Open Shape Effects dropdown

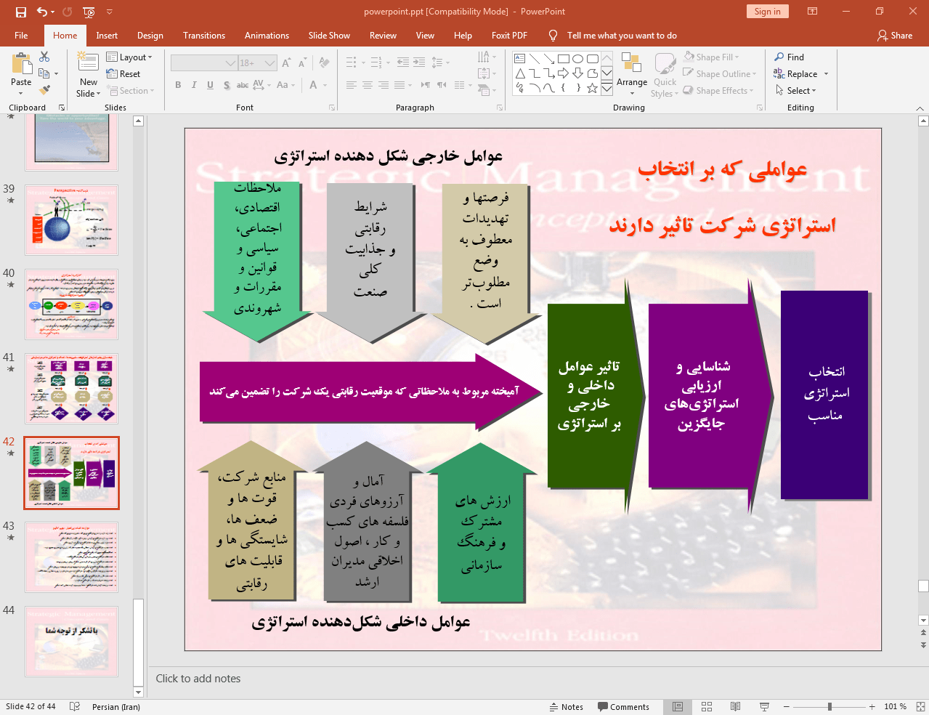[x=718, y=91]
